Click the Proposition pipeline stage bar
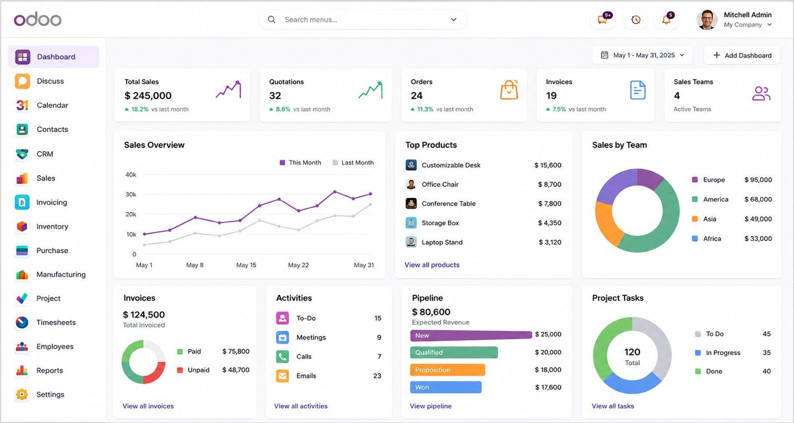 (x=447, y=370)
